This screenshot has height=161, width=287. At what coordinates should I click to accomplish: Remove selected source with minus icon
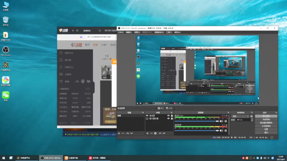[151, 133]
